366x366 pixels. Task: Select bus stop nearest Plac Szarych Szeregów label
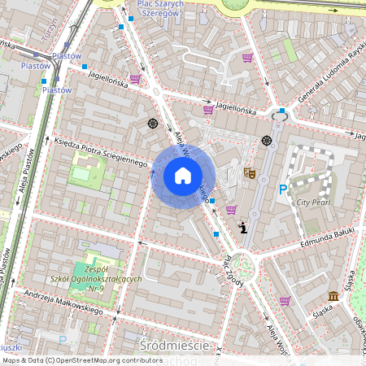click(x=131, y=19)
